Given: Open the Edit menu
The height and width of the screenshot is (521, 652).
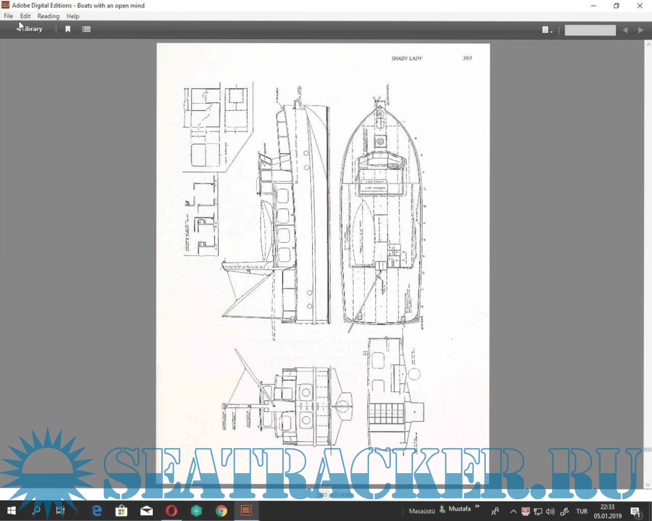Looking at the screenshot, I should [25, 16].
